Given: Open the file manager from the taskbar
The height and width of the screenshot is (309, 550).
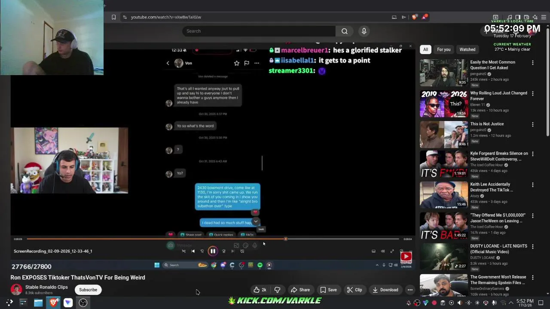Looking at the screenshot, I should click(38, 303).
